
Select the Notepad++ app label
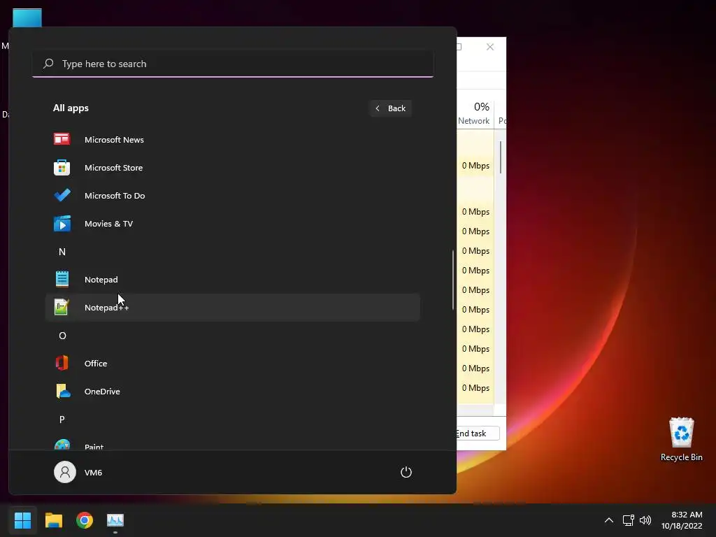pos(107,308)
